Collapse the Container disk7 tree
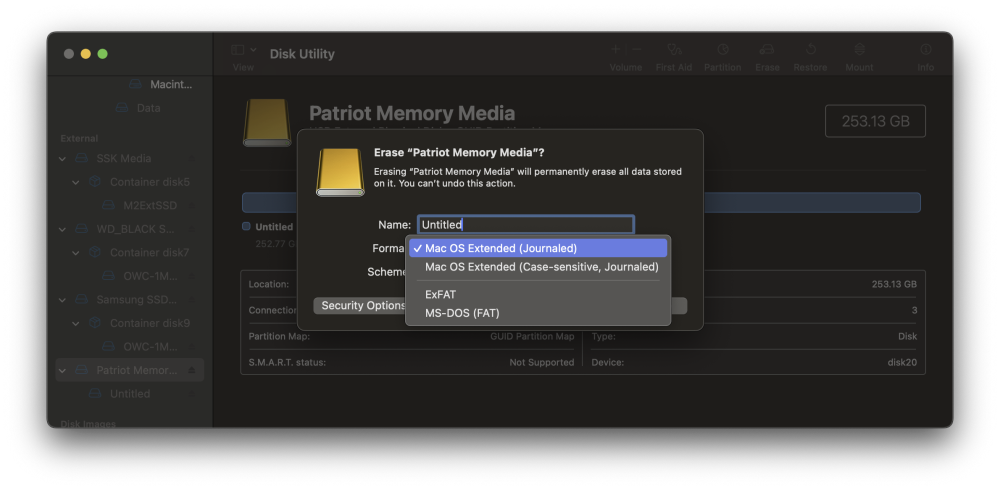Screen dimensions: 1000x490 75,252
